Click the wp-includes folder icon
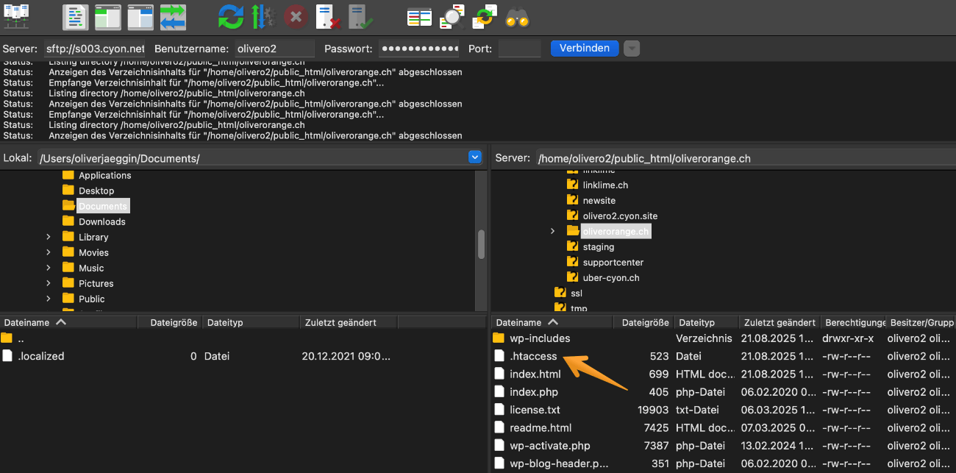The image size is (956, 473). (499, 338)
